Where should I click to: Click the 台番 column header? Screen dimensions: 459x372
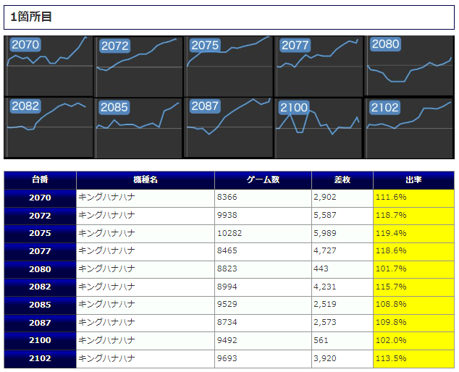pyautogui.click(x=41, y=180)
